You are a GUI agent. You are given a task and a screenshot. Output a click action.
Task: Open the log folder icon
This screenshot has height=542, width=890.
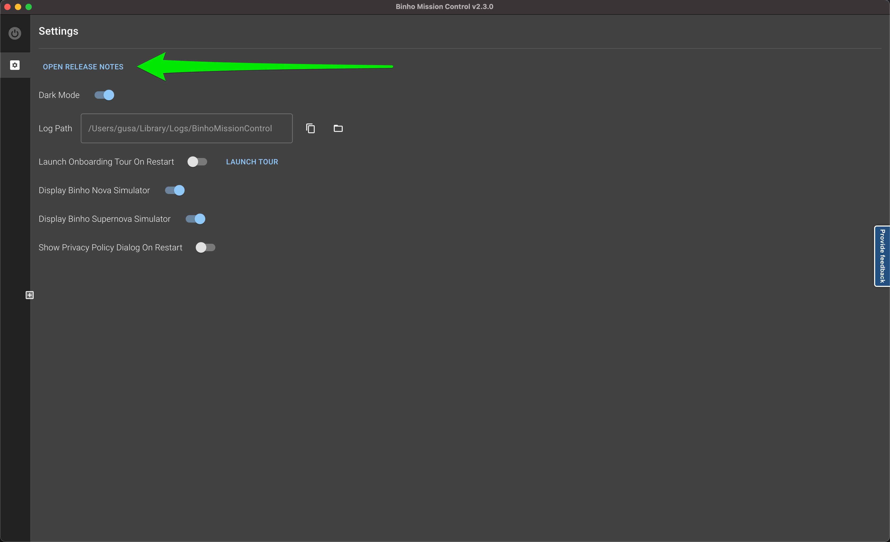point(338,128)
